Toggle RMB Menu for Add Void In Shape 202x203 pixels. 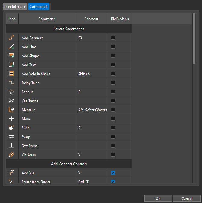pyautogui.click(x=113, y=74)
